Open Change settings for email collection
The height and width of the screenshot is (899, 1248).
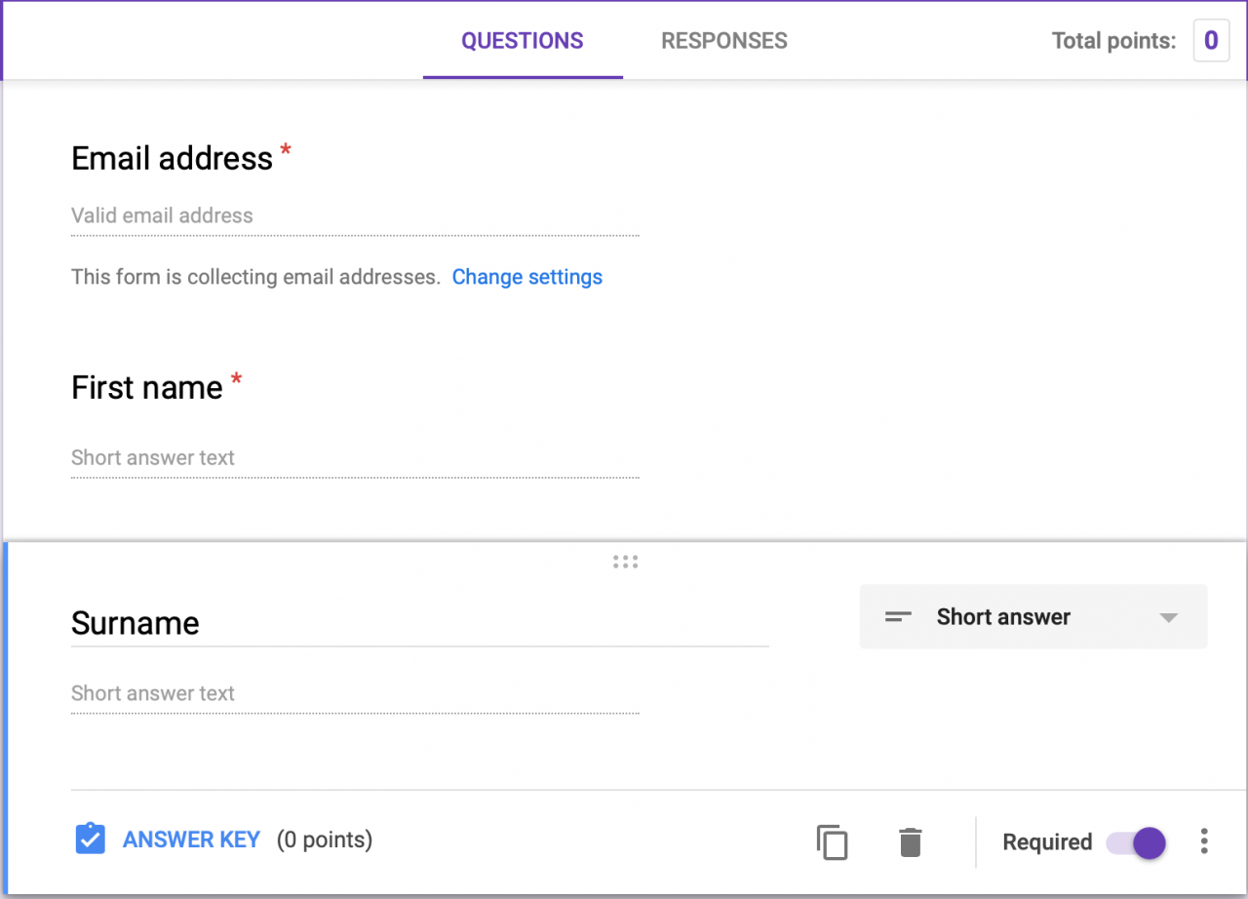point(526,277)
